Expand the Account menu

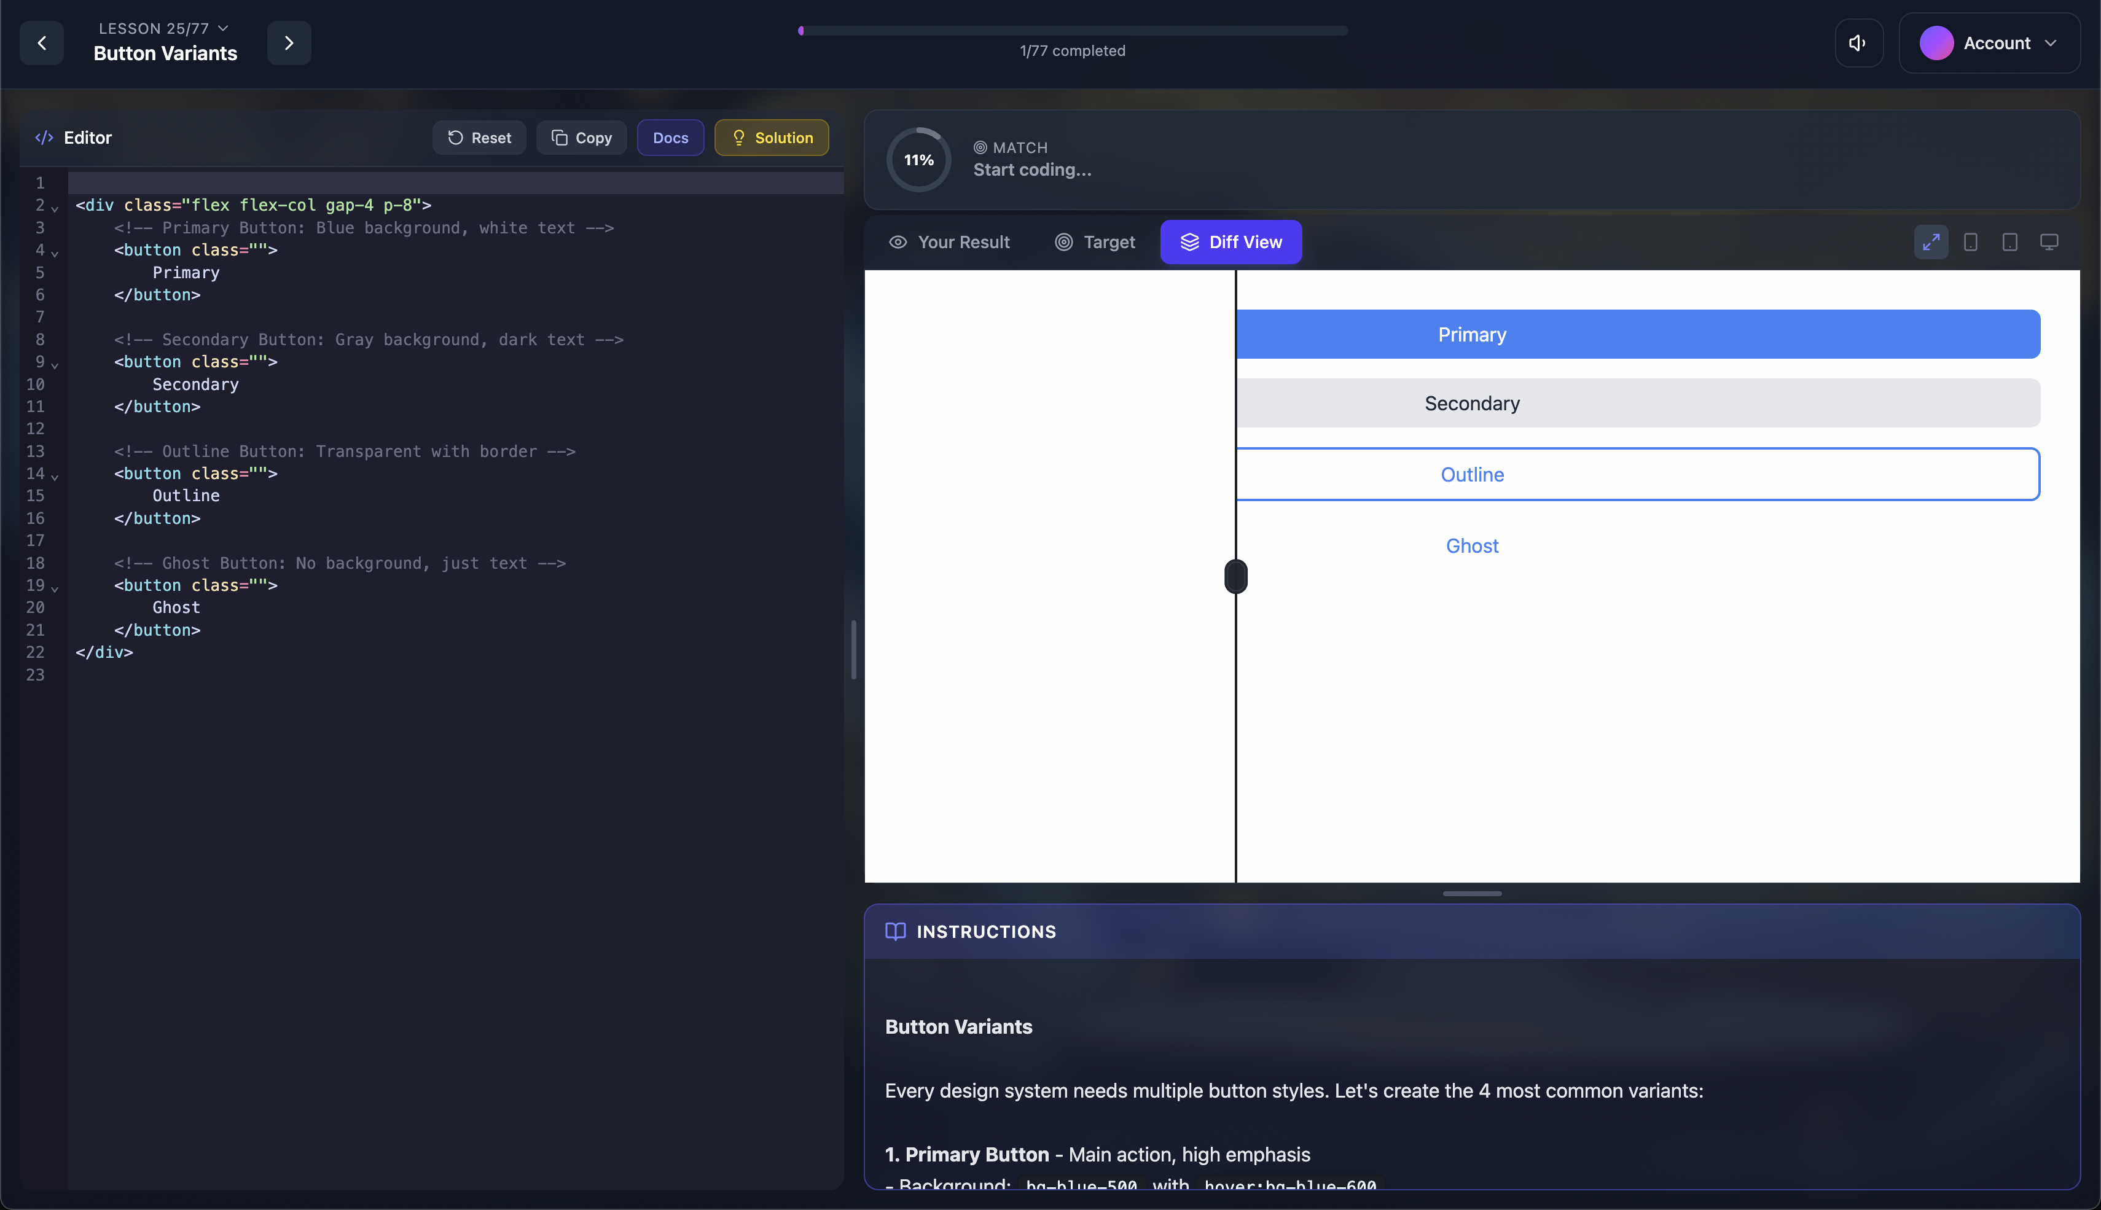coord(1990,42)
